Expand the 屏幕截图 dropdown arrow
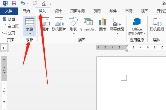166x110 pixels. 117,34
